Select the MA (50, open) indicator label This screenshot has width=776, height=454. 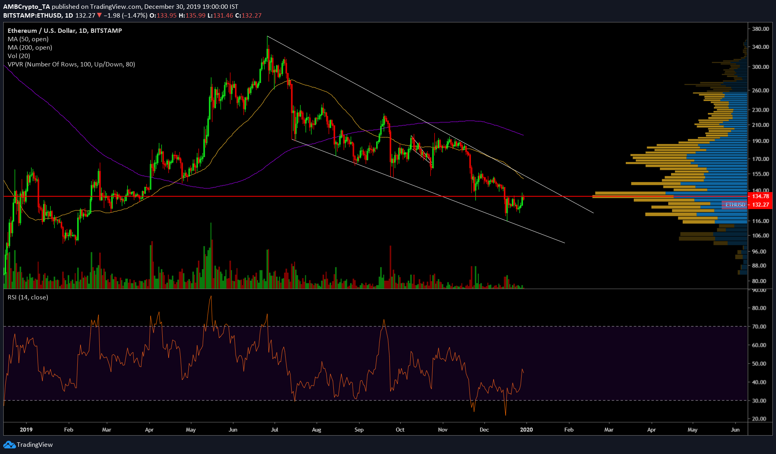click(x=28, y=39)
